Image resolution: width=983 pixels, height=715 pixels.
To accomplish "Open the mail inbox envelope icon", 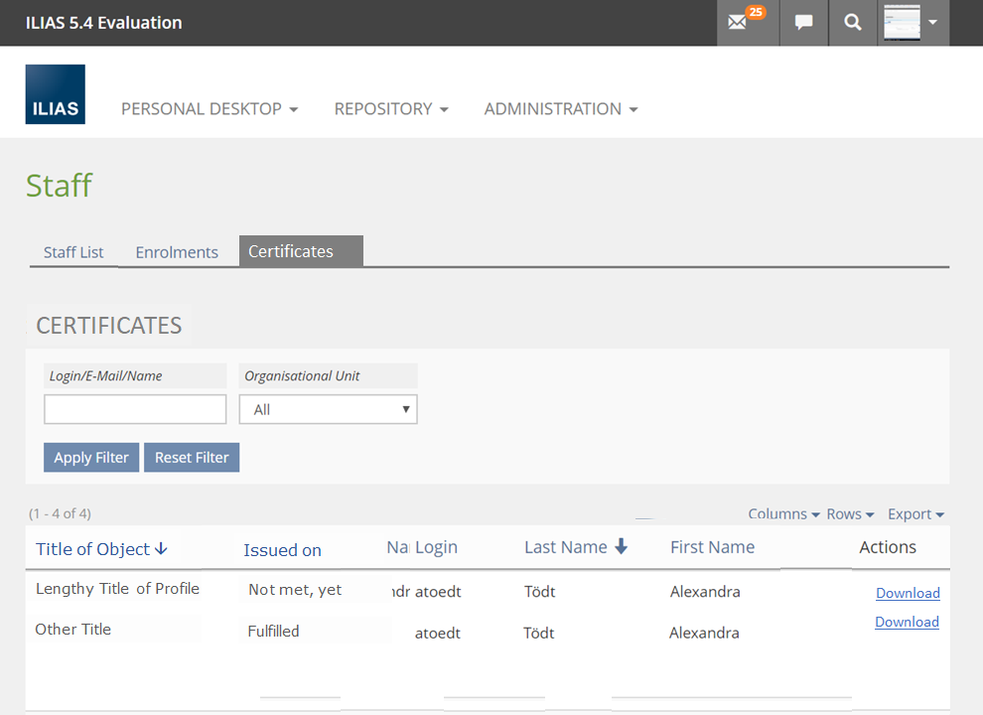I will 738,23.
